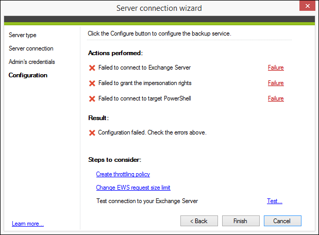Click the Test... link for Exchange connection
This screenshot has width=319, height=235.
coord(275,201)
